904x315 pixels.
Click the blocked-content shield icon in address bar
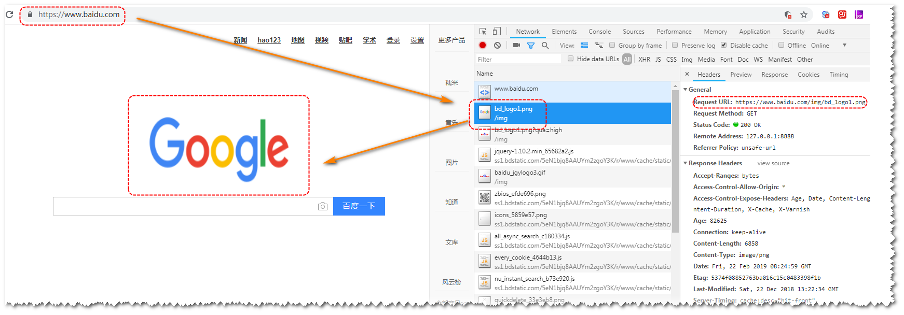pos(788,15)
